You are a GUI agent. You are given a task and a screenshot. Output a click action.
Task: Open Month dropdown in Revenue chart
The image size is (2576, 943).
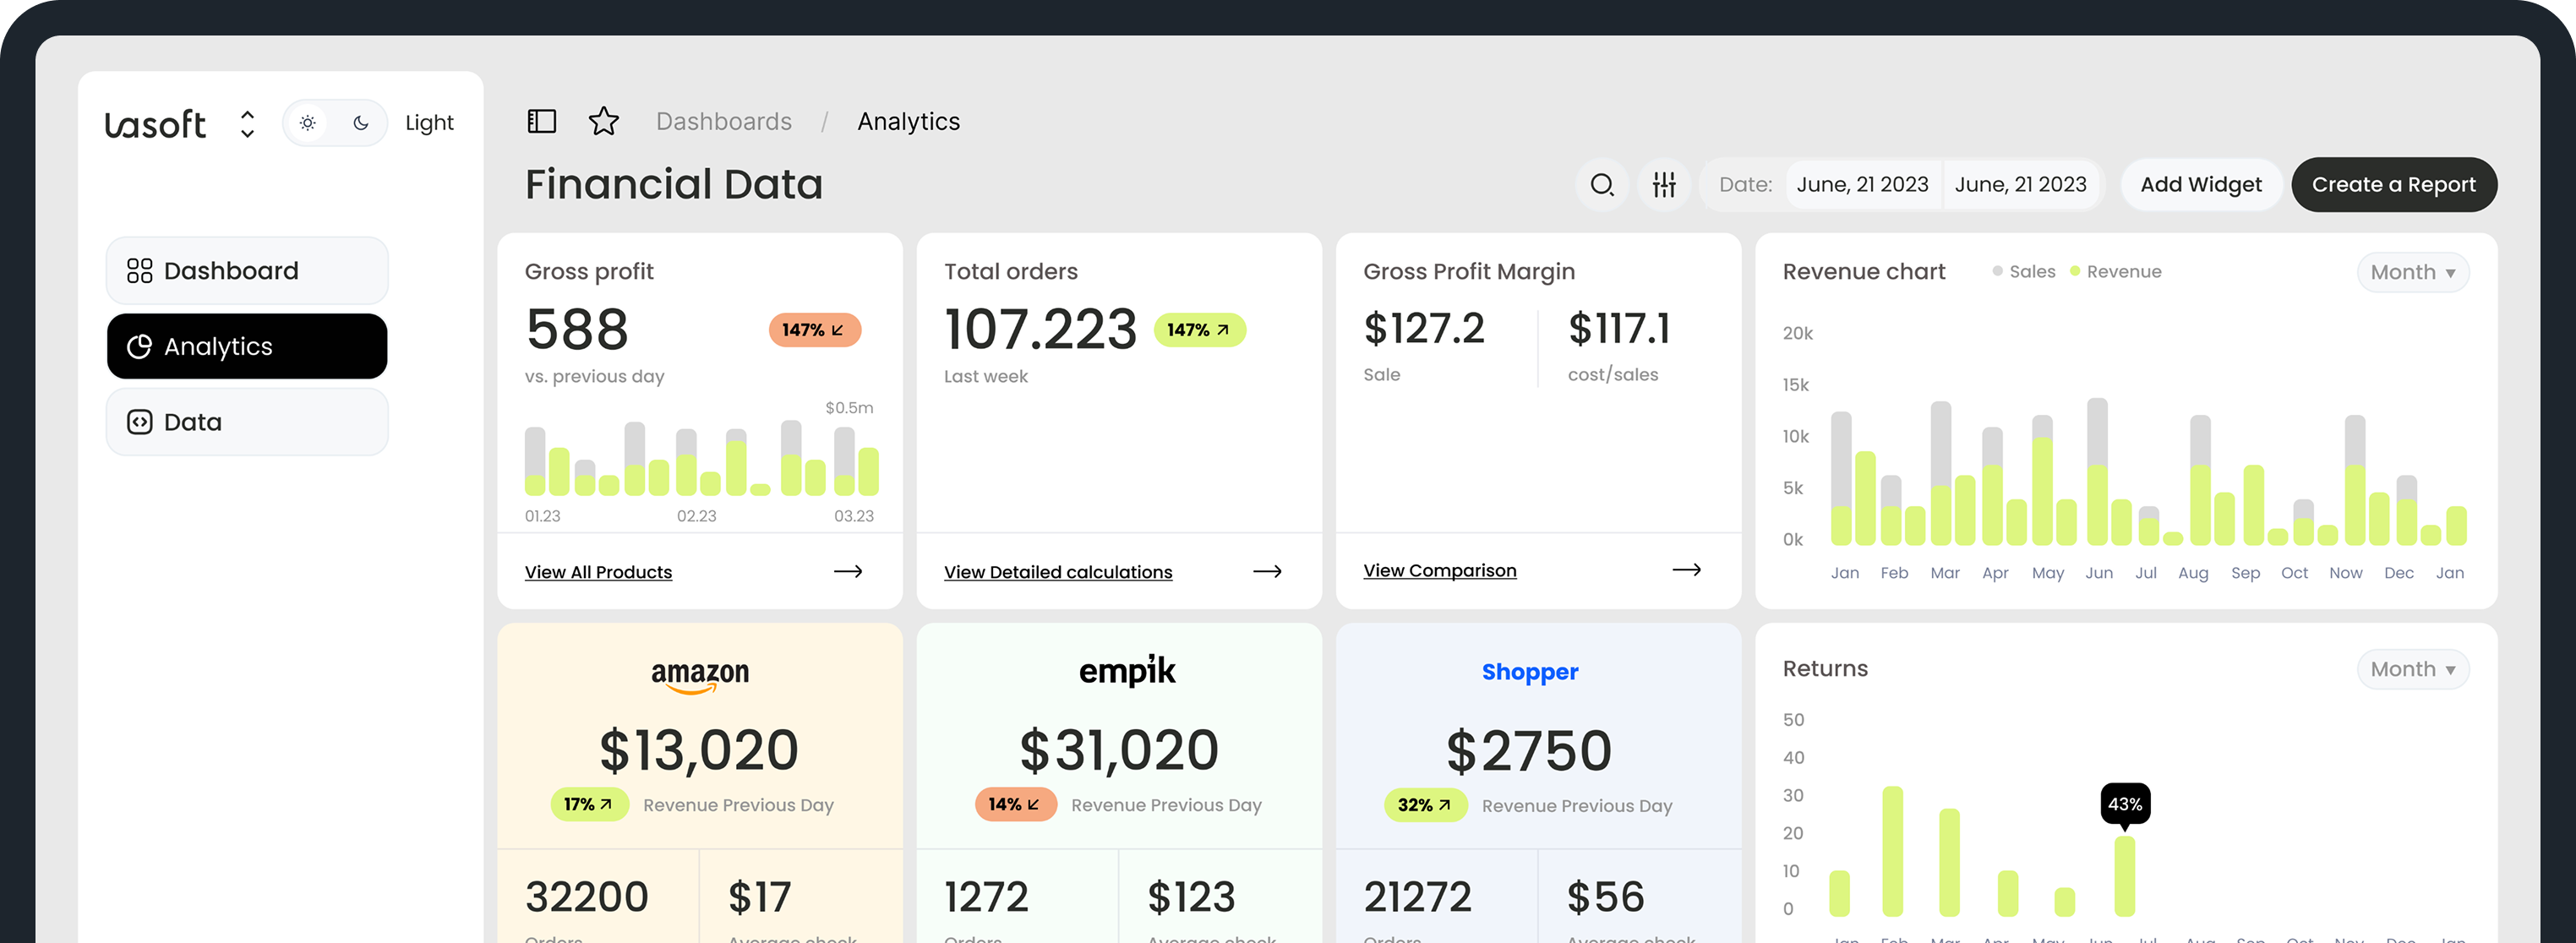tap(2412, 273)
